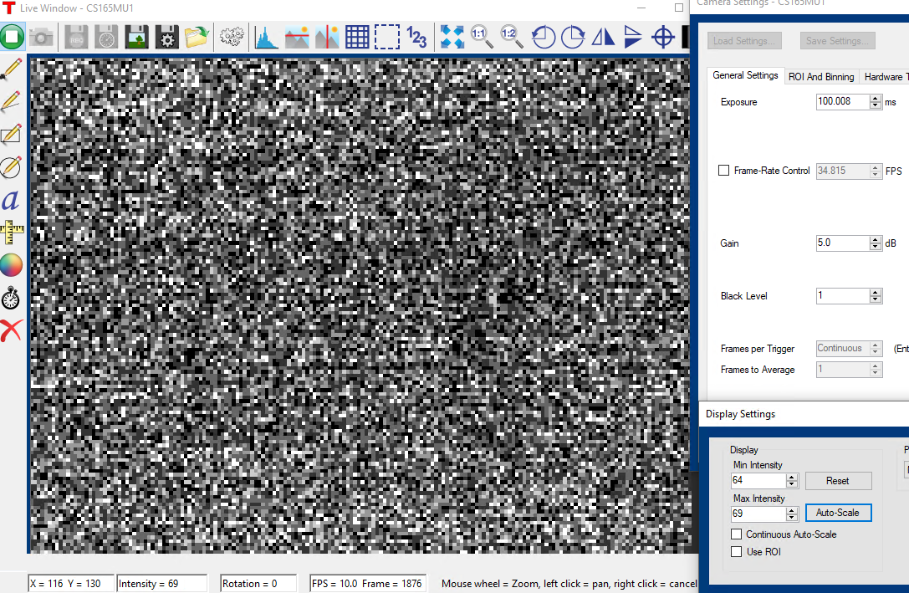Adjust Max Intensity spinner arrows

pyautogui.click(x=792, y=514)
